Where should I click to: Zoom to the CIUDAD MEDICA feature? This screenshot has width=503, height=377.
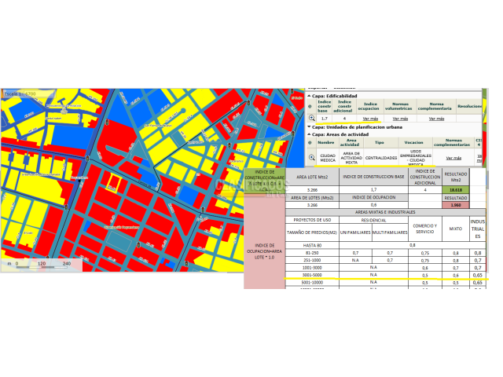pos(311,157)
